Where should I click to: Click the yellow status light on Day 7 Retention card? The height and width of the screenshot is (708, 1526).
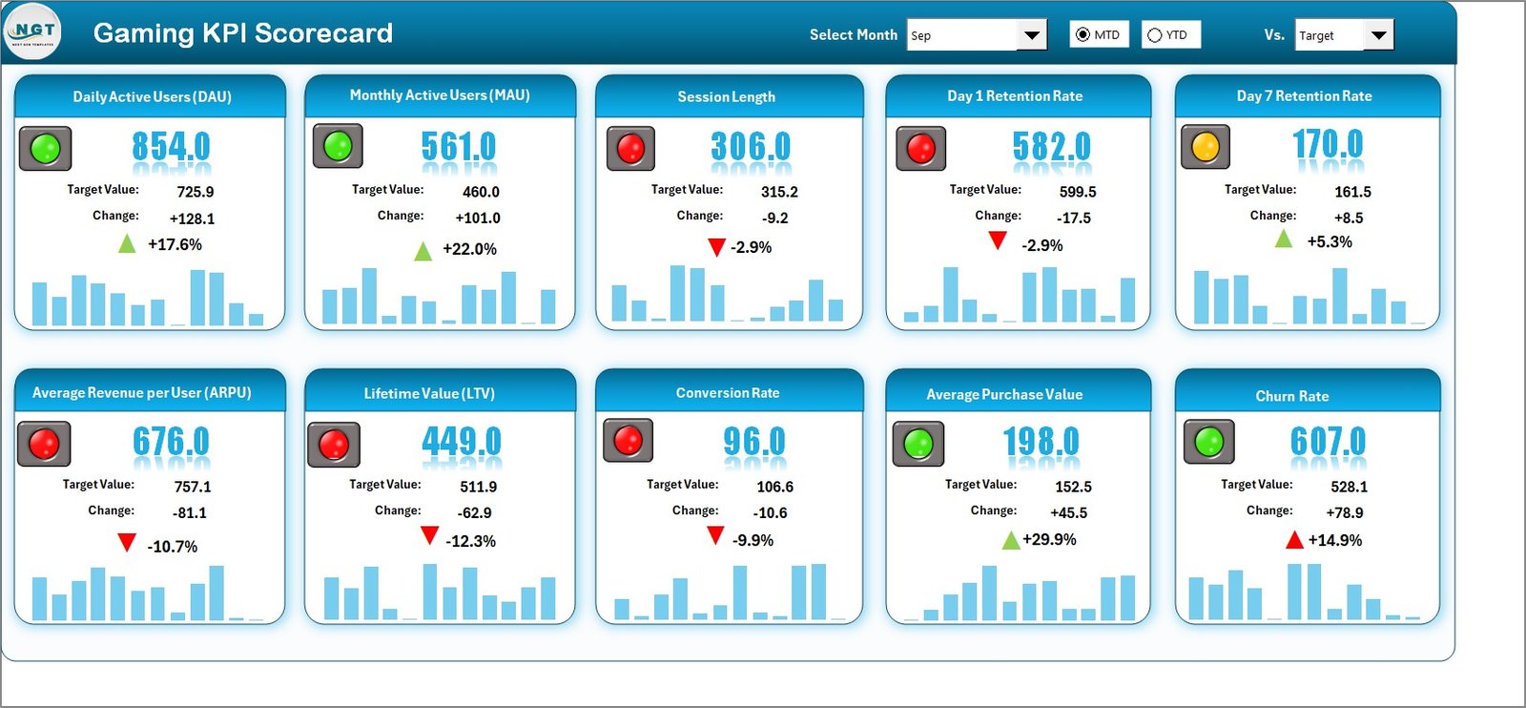[1206, 147]
